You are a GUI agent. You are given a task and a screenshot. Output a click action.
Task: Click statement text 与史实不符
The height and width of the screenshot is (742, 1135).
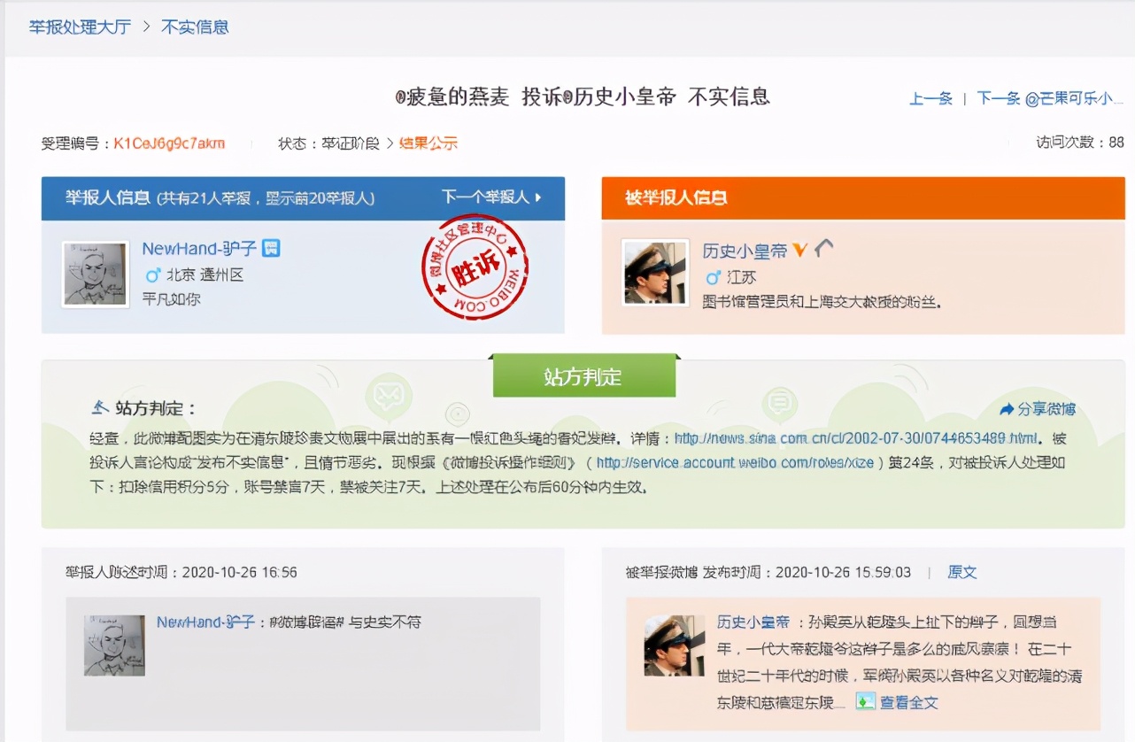coord(384,622)
